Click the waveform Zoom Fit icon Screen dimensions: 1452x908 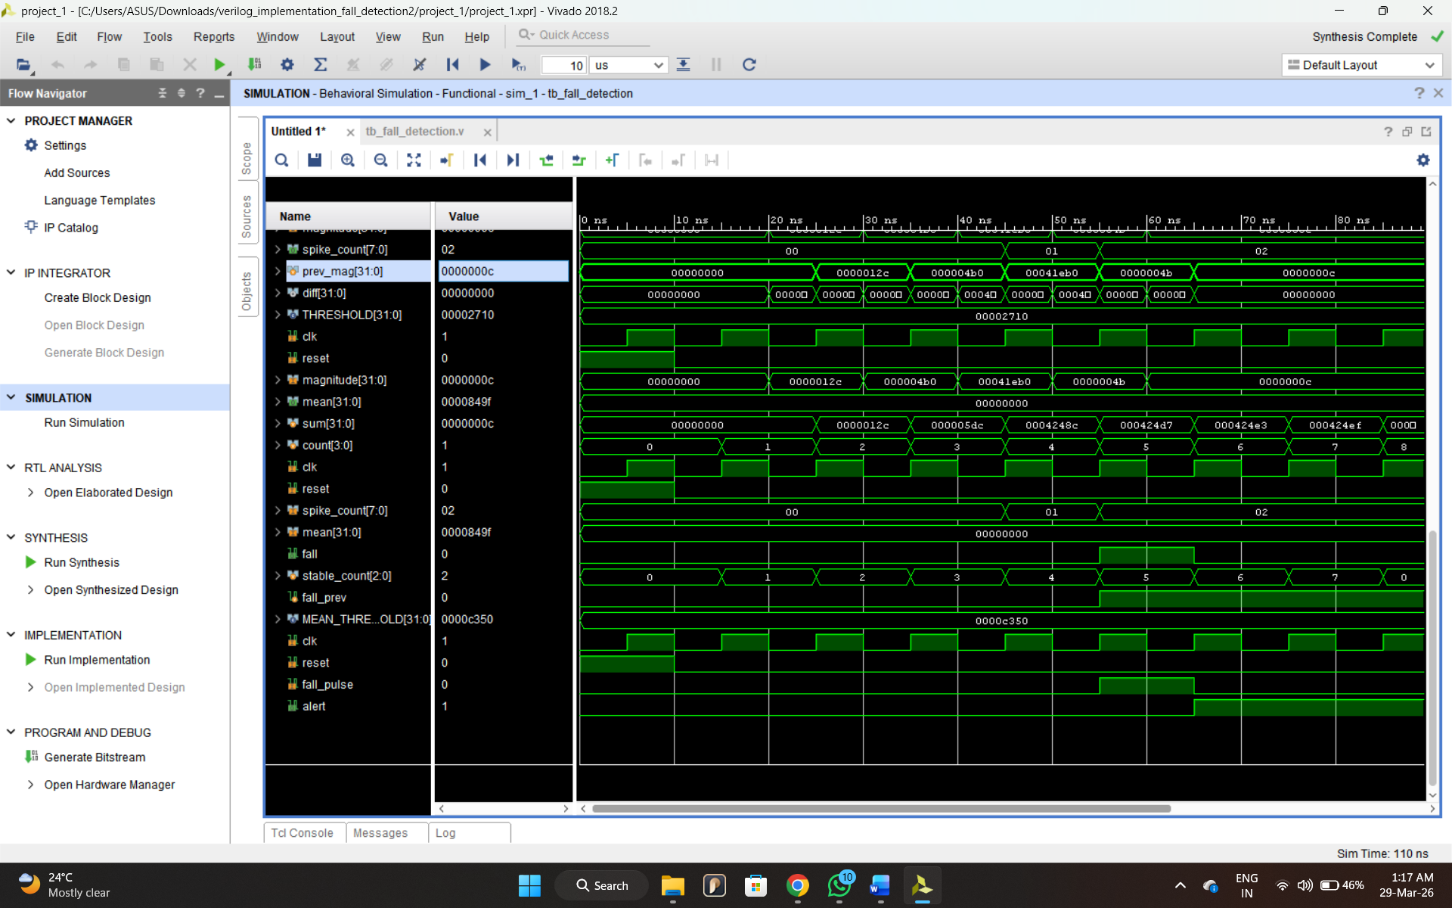414,160
